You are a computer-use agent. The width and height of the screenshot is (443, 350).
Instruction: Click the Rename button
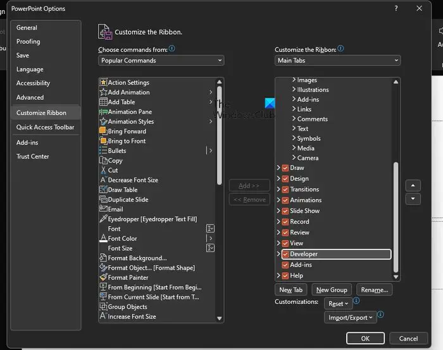[x=375, y=289]
